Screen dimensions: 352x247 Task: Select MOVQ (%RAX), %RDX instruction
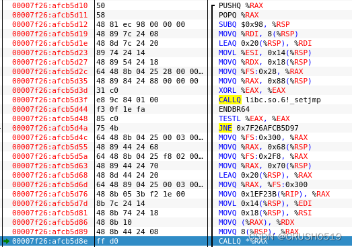(256, 222)
